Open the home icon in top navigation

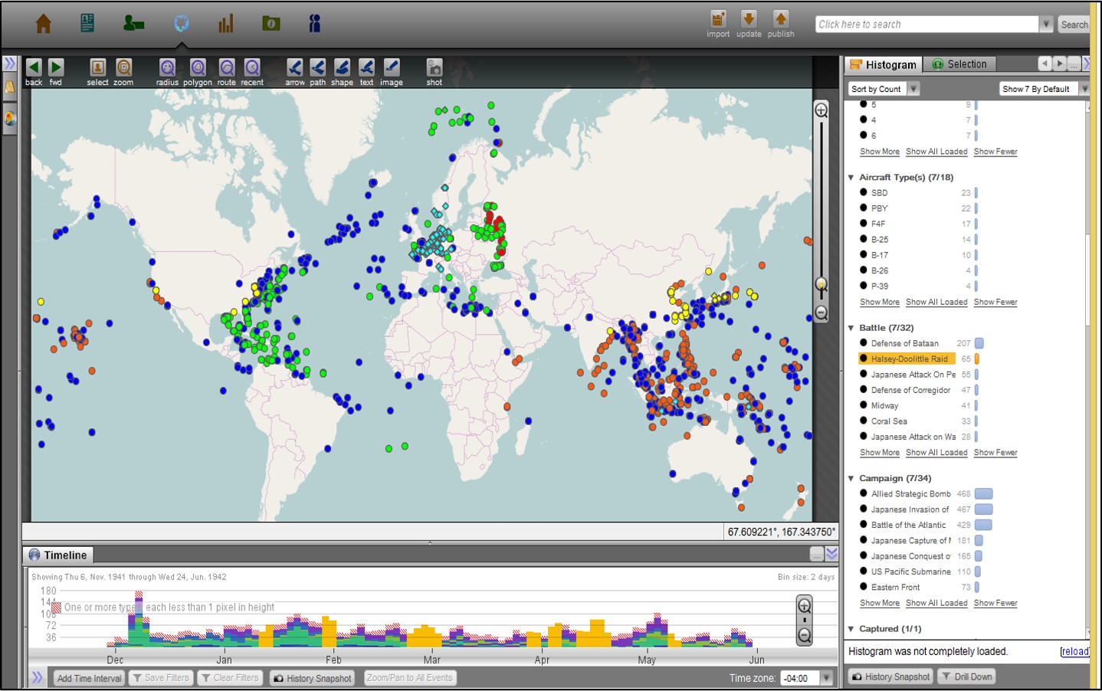point(44,24)
